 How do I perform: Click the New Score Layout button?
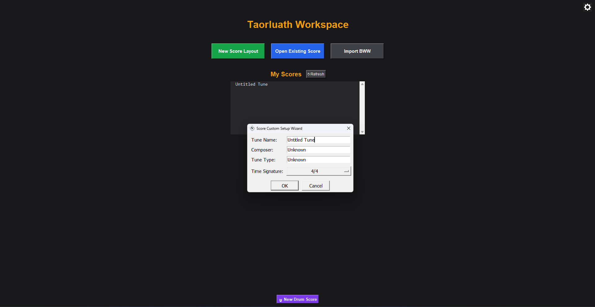coord(238,51)
